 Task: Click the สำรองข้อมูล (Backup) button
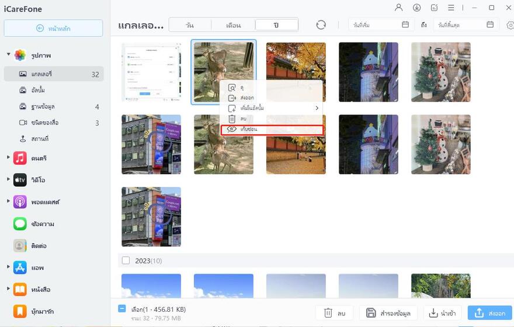[388, 313]
